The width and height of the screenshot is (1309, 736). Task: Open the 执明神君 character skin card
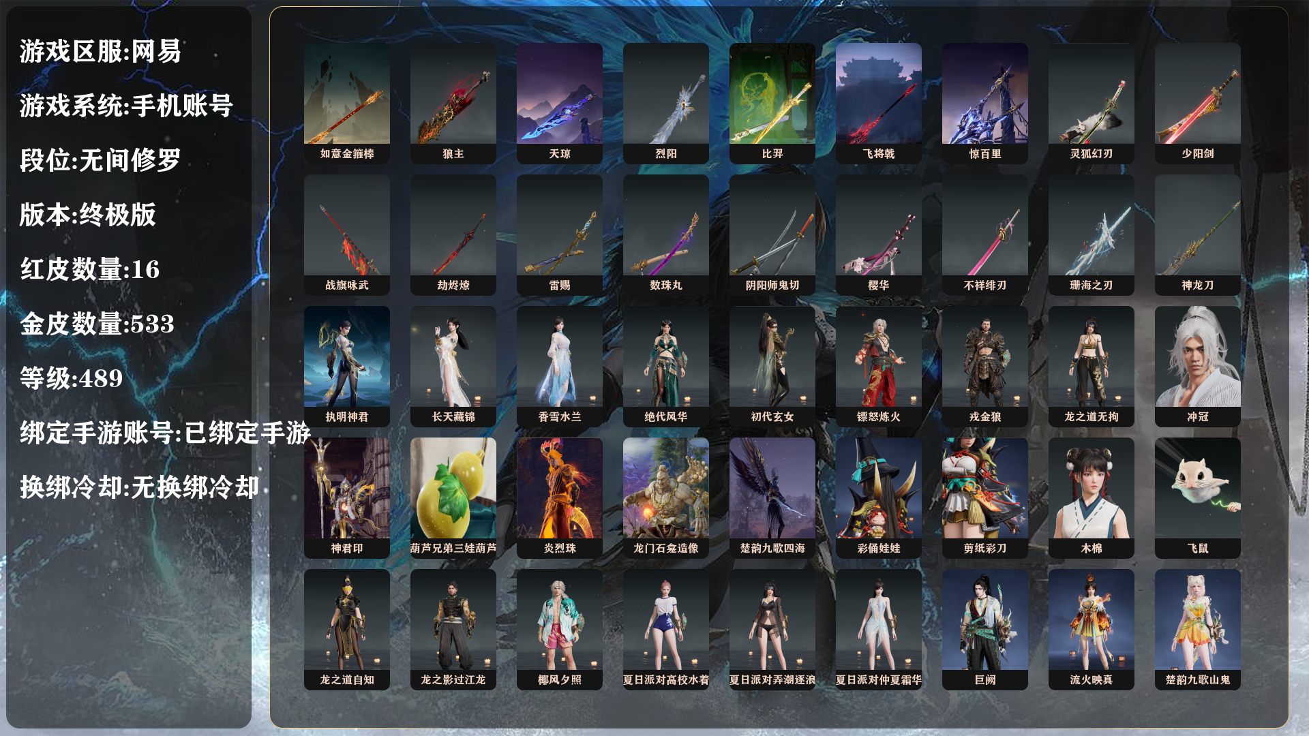coord(347,367)
